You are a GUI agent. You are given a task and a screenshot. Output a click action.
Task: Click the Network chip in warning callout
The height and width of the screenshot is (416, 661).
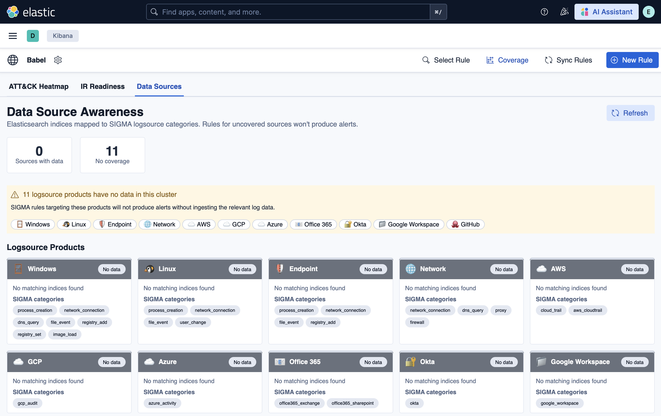tap(159, 224)
